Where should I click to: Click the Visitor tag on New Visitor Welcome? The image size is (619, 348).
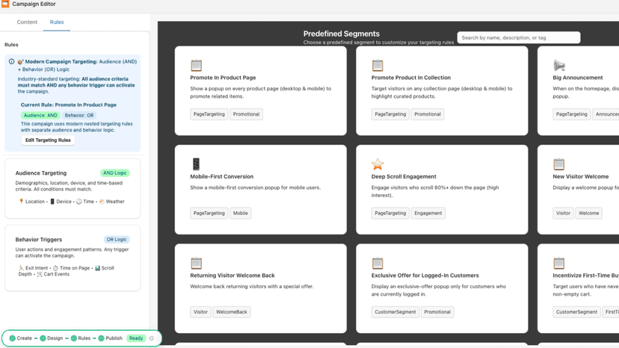pyautogui.click(x=564, y=213)
